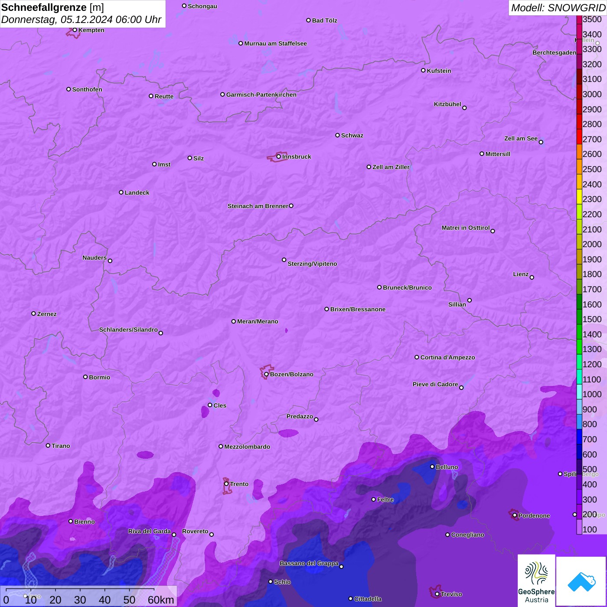Pick the light purple 100 m legend swatch
Screen dimensions: 607x607
(x=579, y=527)
